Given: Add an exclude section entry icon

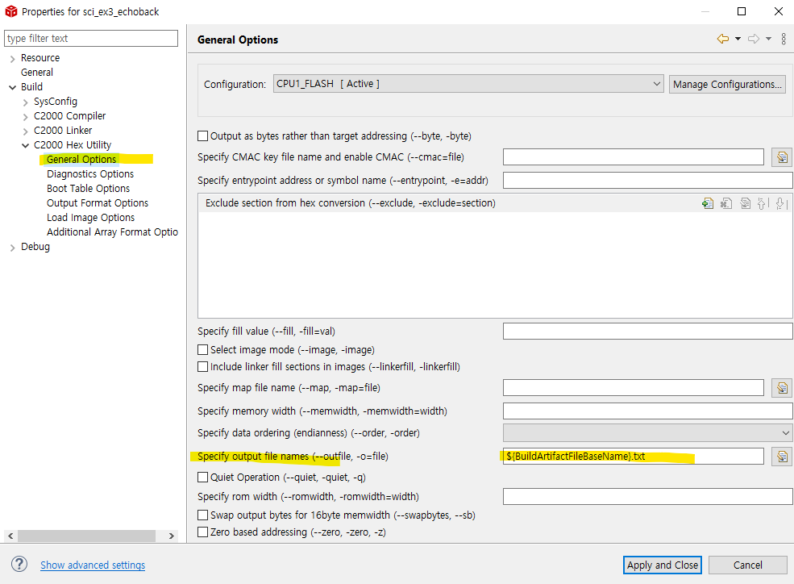Looking at the screenshot, I should tap(708, 203).
